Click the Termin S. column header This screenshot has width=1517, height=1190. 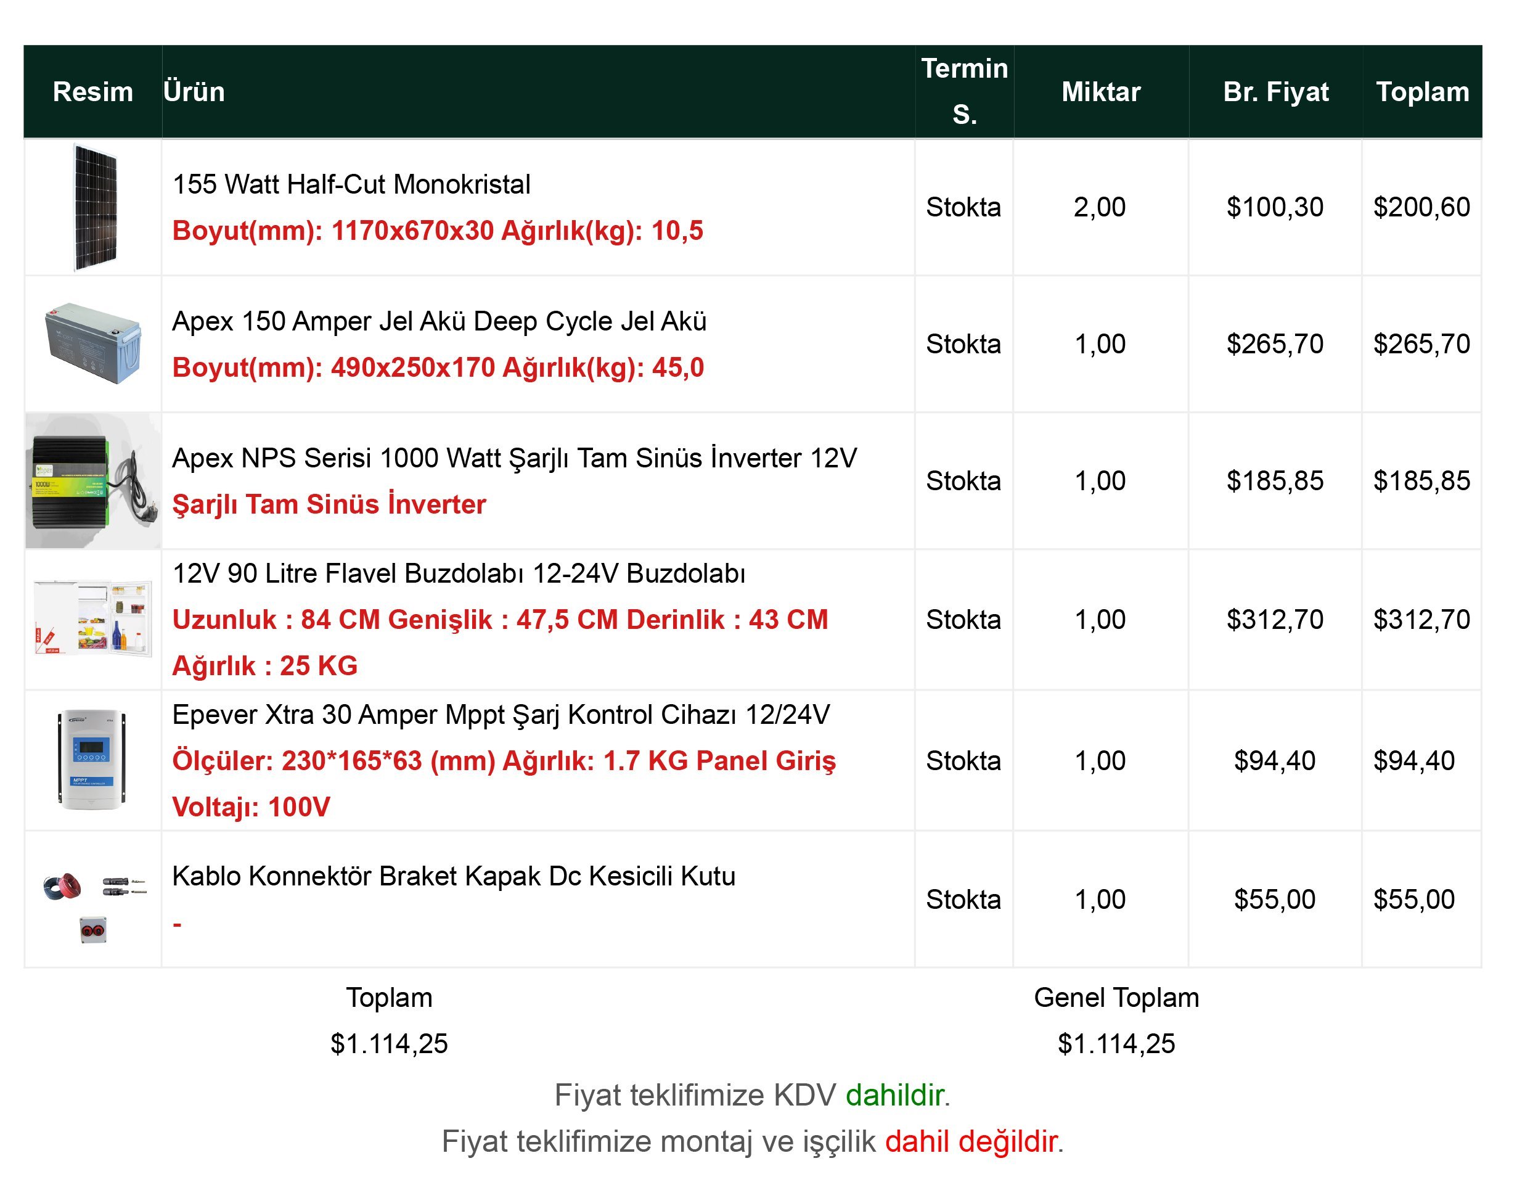(x=964, y=91)
